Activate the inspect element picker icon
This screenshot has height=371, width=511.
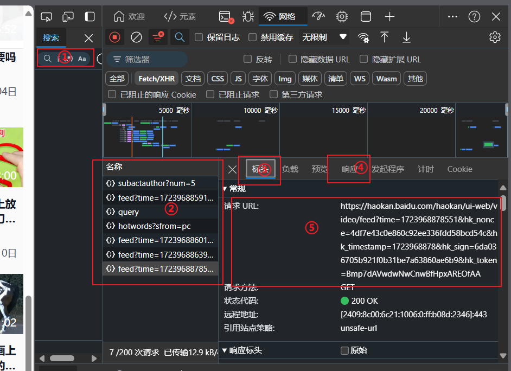coord(46,17)
